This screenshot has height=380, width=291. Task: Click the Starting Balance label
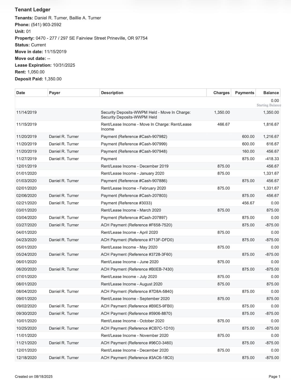269,105
